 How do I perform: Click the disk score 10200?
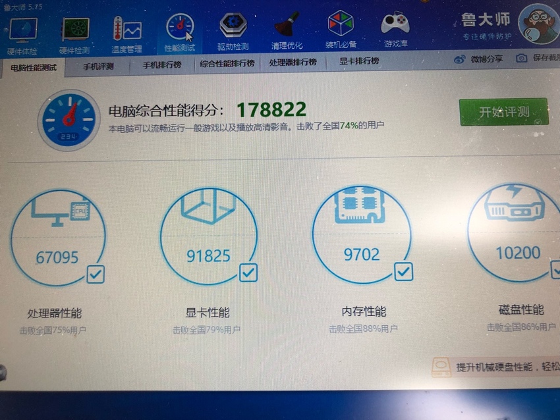click(518, 253)
